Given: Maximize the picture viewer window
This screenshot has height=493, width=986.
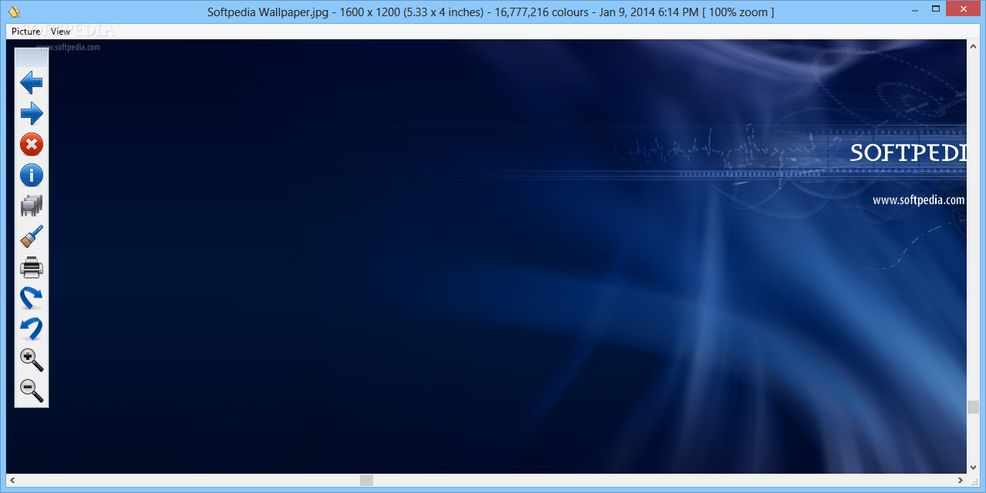Looking at the screenshot, I should (x=935, y=9).
